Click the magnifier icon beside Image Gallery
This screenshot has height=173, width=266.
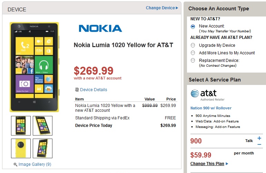15,164
